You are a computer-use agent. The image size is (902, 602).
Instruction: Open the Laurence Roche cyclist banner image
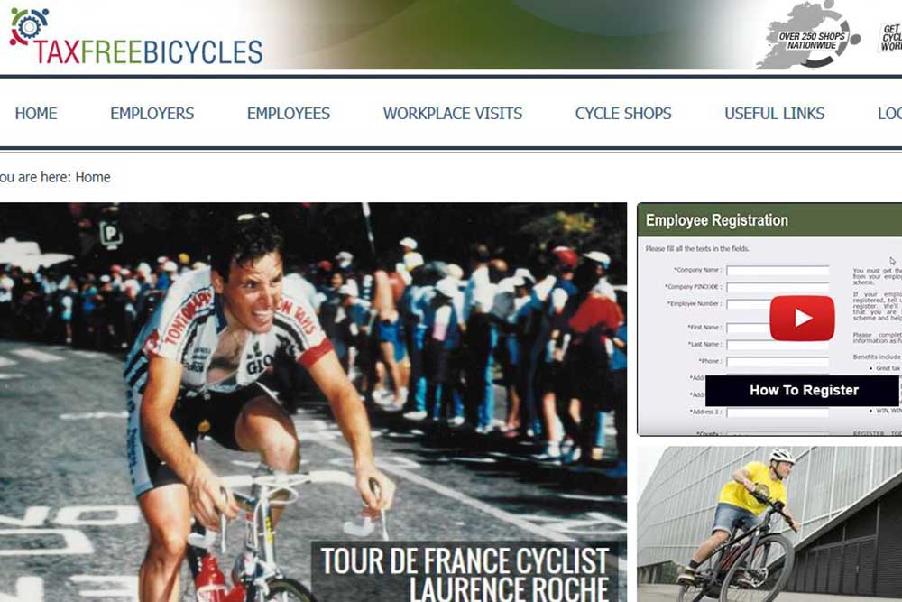pyautogui.click(x=313, y=402)
